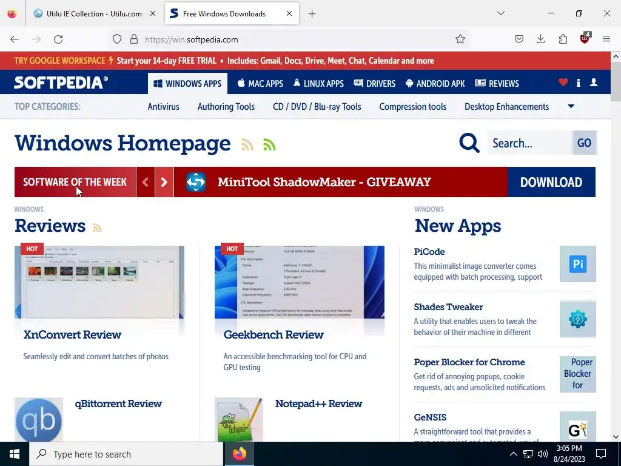Image resolution: width=621 pixels, height=466 pixels.
Task: Click the magnifier search icon
Action: tap(469, 143)
